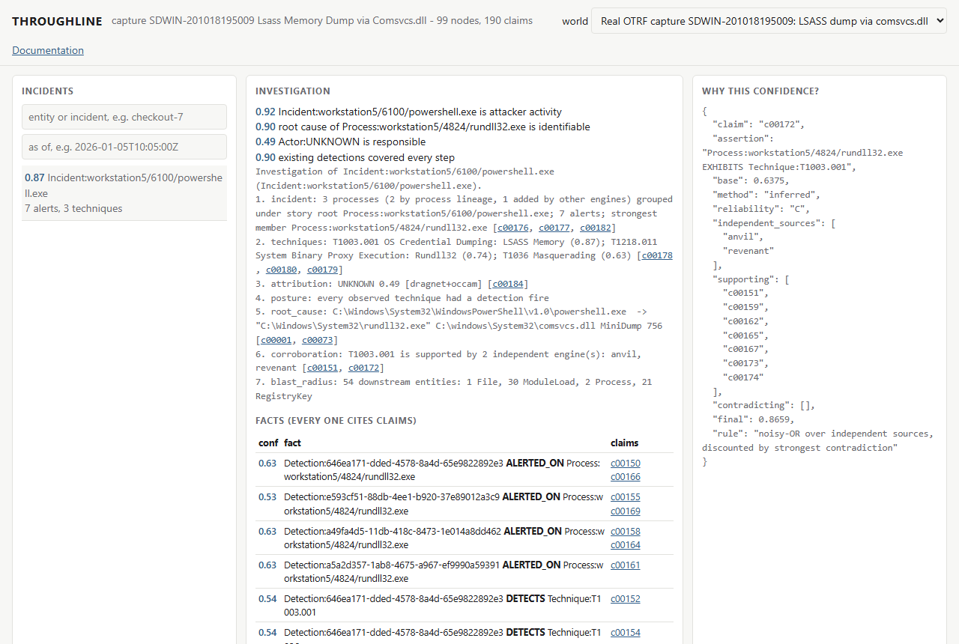Click the 'root cause ... is identifiable' finding
959x644 pixels.
coord(423,127)
